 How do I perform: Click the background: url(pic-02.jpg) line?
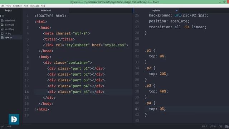(x=179, y=15)
